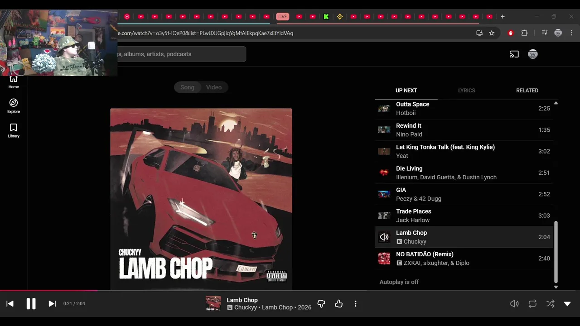The width and height of the screenshot is (580, 326).
Task: Open the volume control
Action: tap(514, 304)
